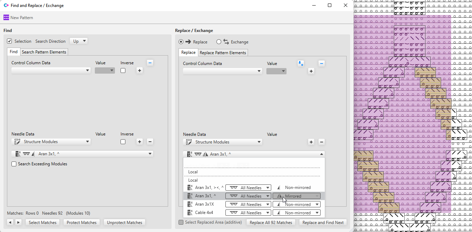Viewport: 472px width, 232px height.
Task: Click Replace All 92 Matches button
Action: (x=271, y=223)
